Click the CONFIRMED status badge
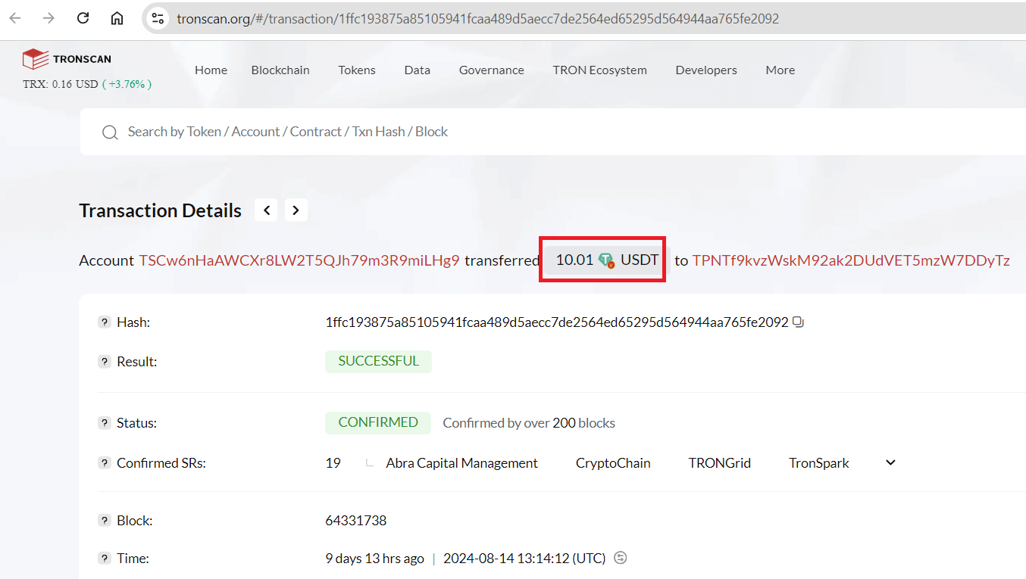This screenshot has width=1026, height=579. pyautogui.click(x=378, y=422)
